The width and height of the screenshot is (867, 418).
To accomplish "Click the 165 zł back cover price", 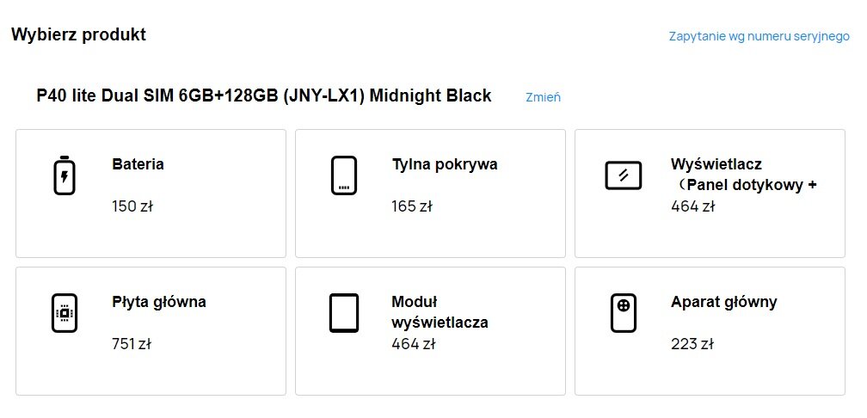I will point(411,206).
